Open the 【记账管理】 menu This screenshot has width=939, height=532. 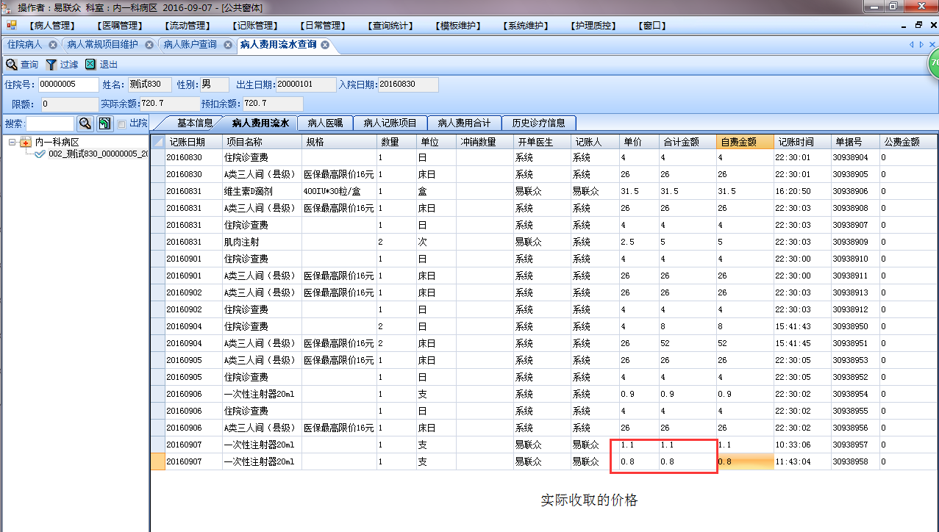[x=254, y=26]
